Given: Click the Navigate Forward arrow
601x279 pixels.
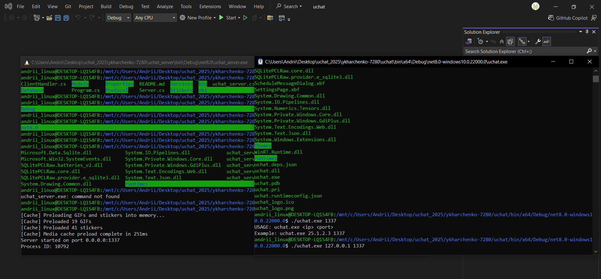Looking at the screenshot, I should pos(24,18).
